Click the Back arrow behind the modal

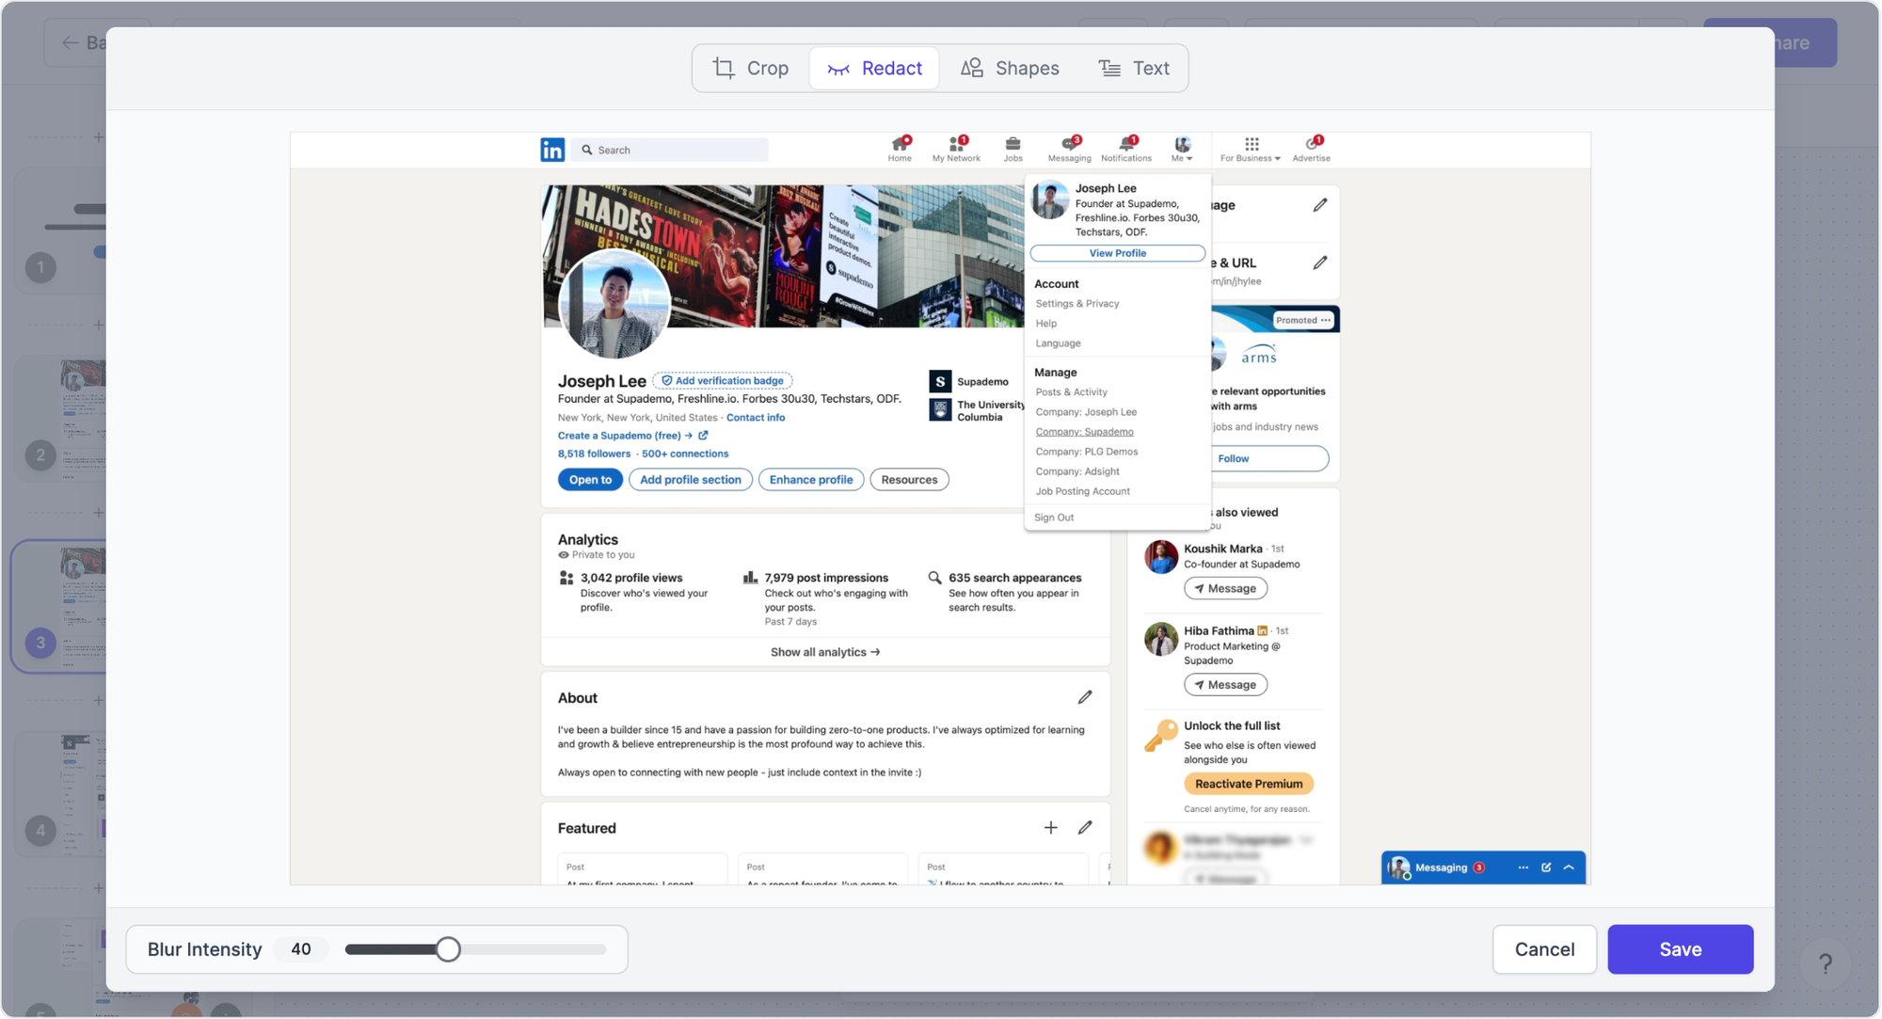coord(71,42)
